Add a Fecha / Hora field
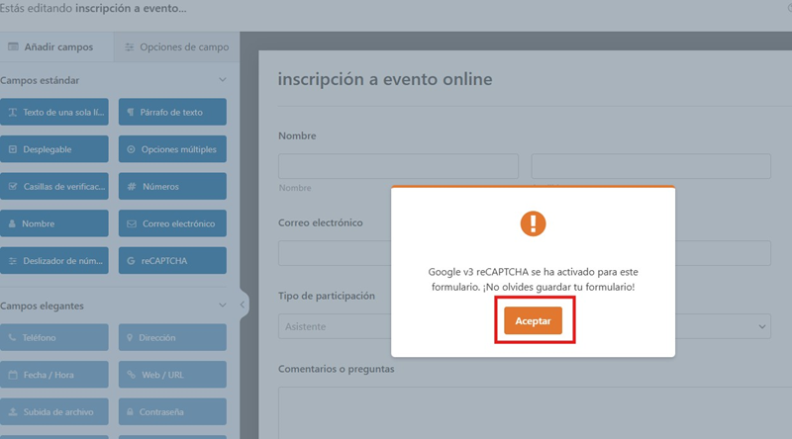 pyautogui.click(x=54, y=375)
